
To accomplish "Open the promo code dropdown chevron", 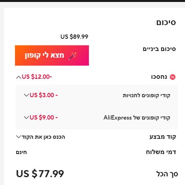I will [x=18, y=137].
